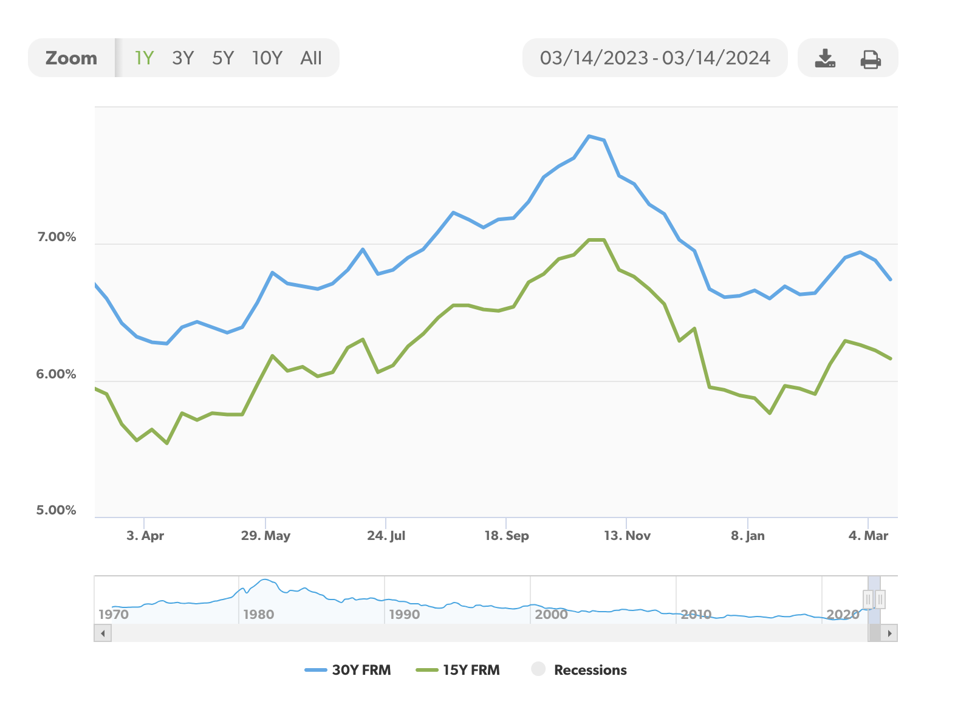
Task: Click the blue 30Y FRM legend line swatch
Action: pyautogui.click(x=316, y=670)
